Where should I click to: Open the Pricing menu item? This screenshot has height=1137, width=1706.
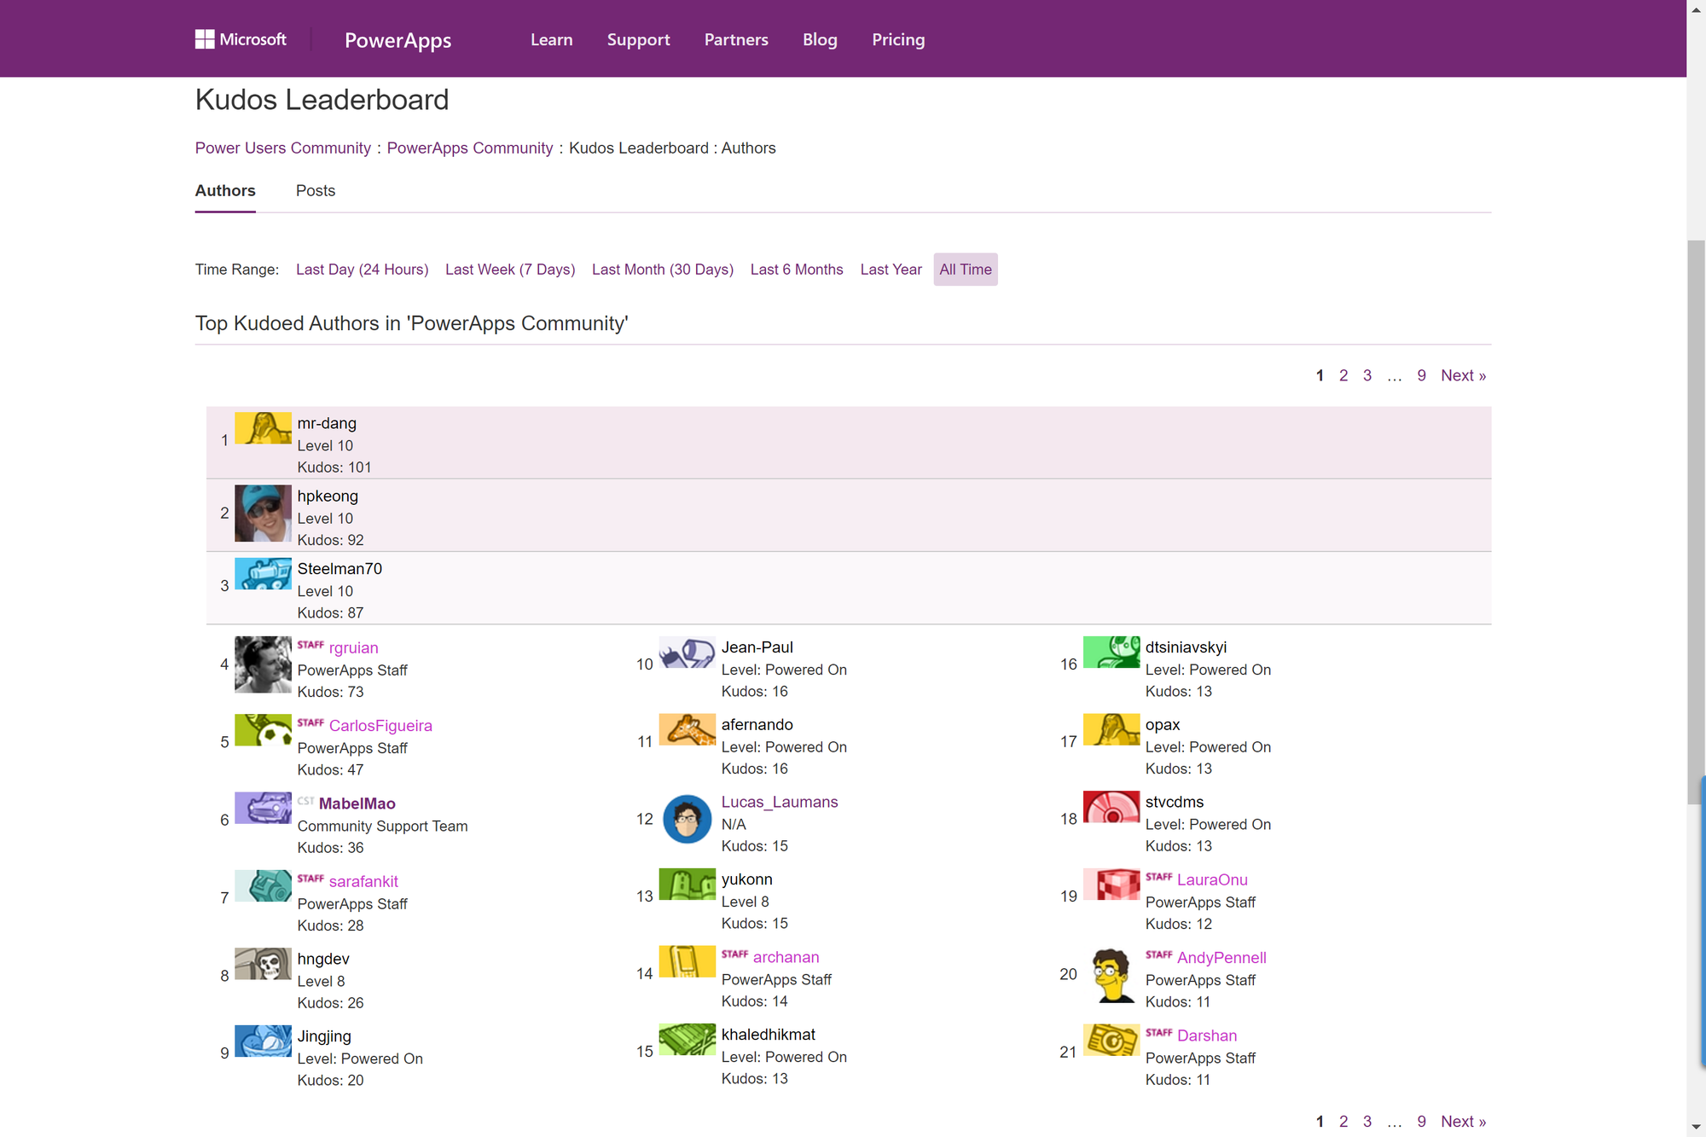898,40
